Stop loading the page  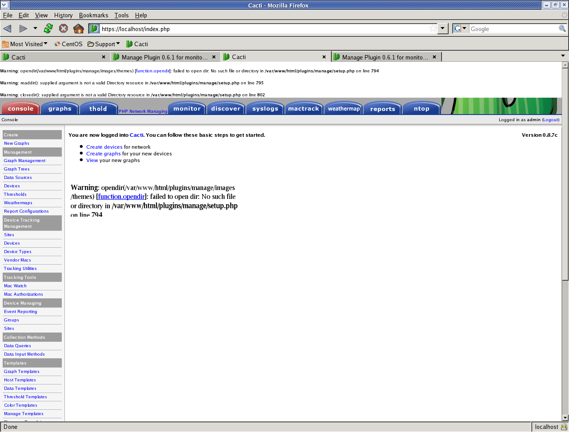[x=64, y=29]
